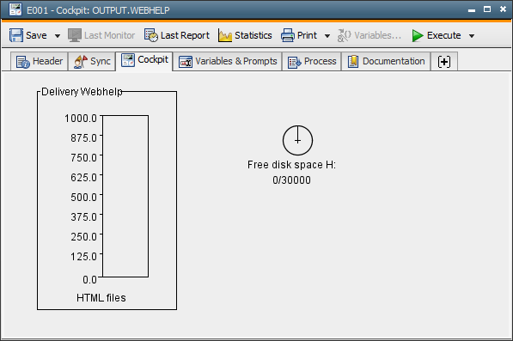
Task: Click the Execute label
Action: point(444,35)
